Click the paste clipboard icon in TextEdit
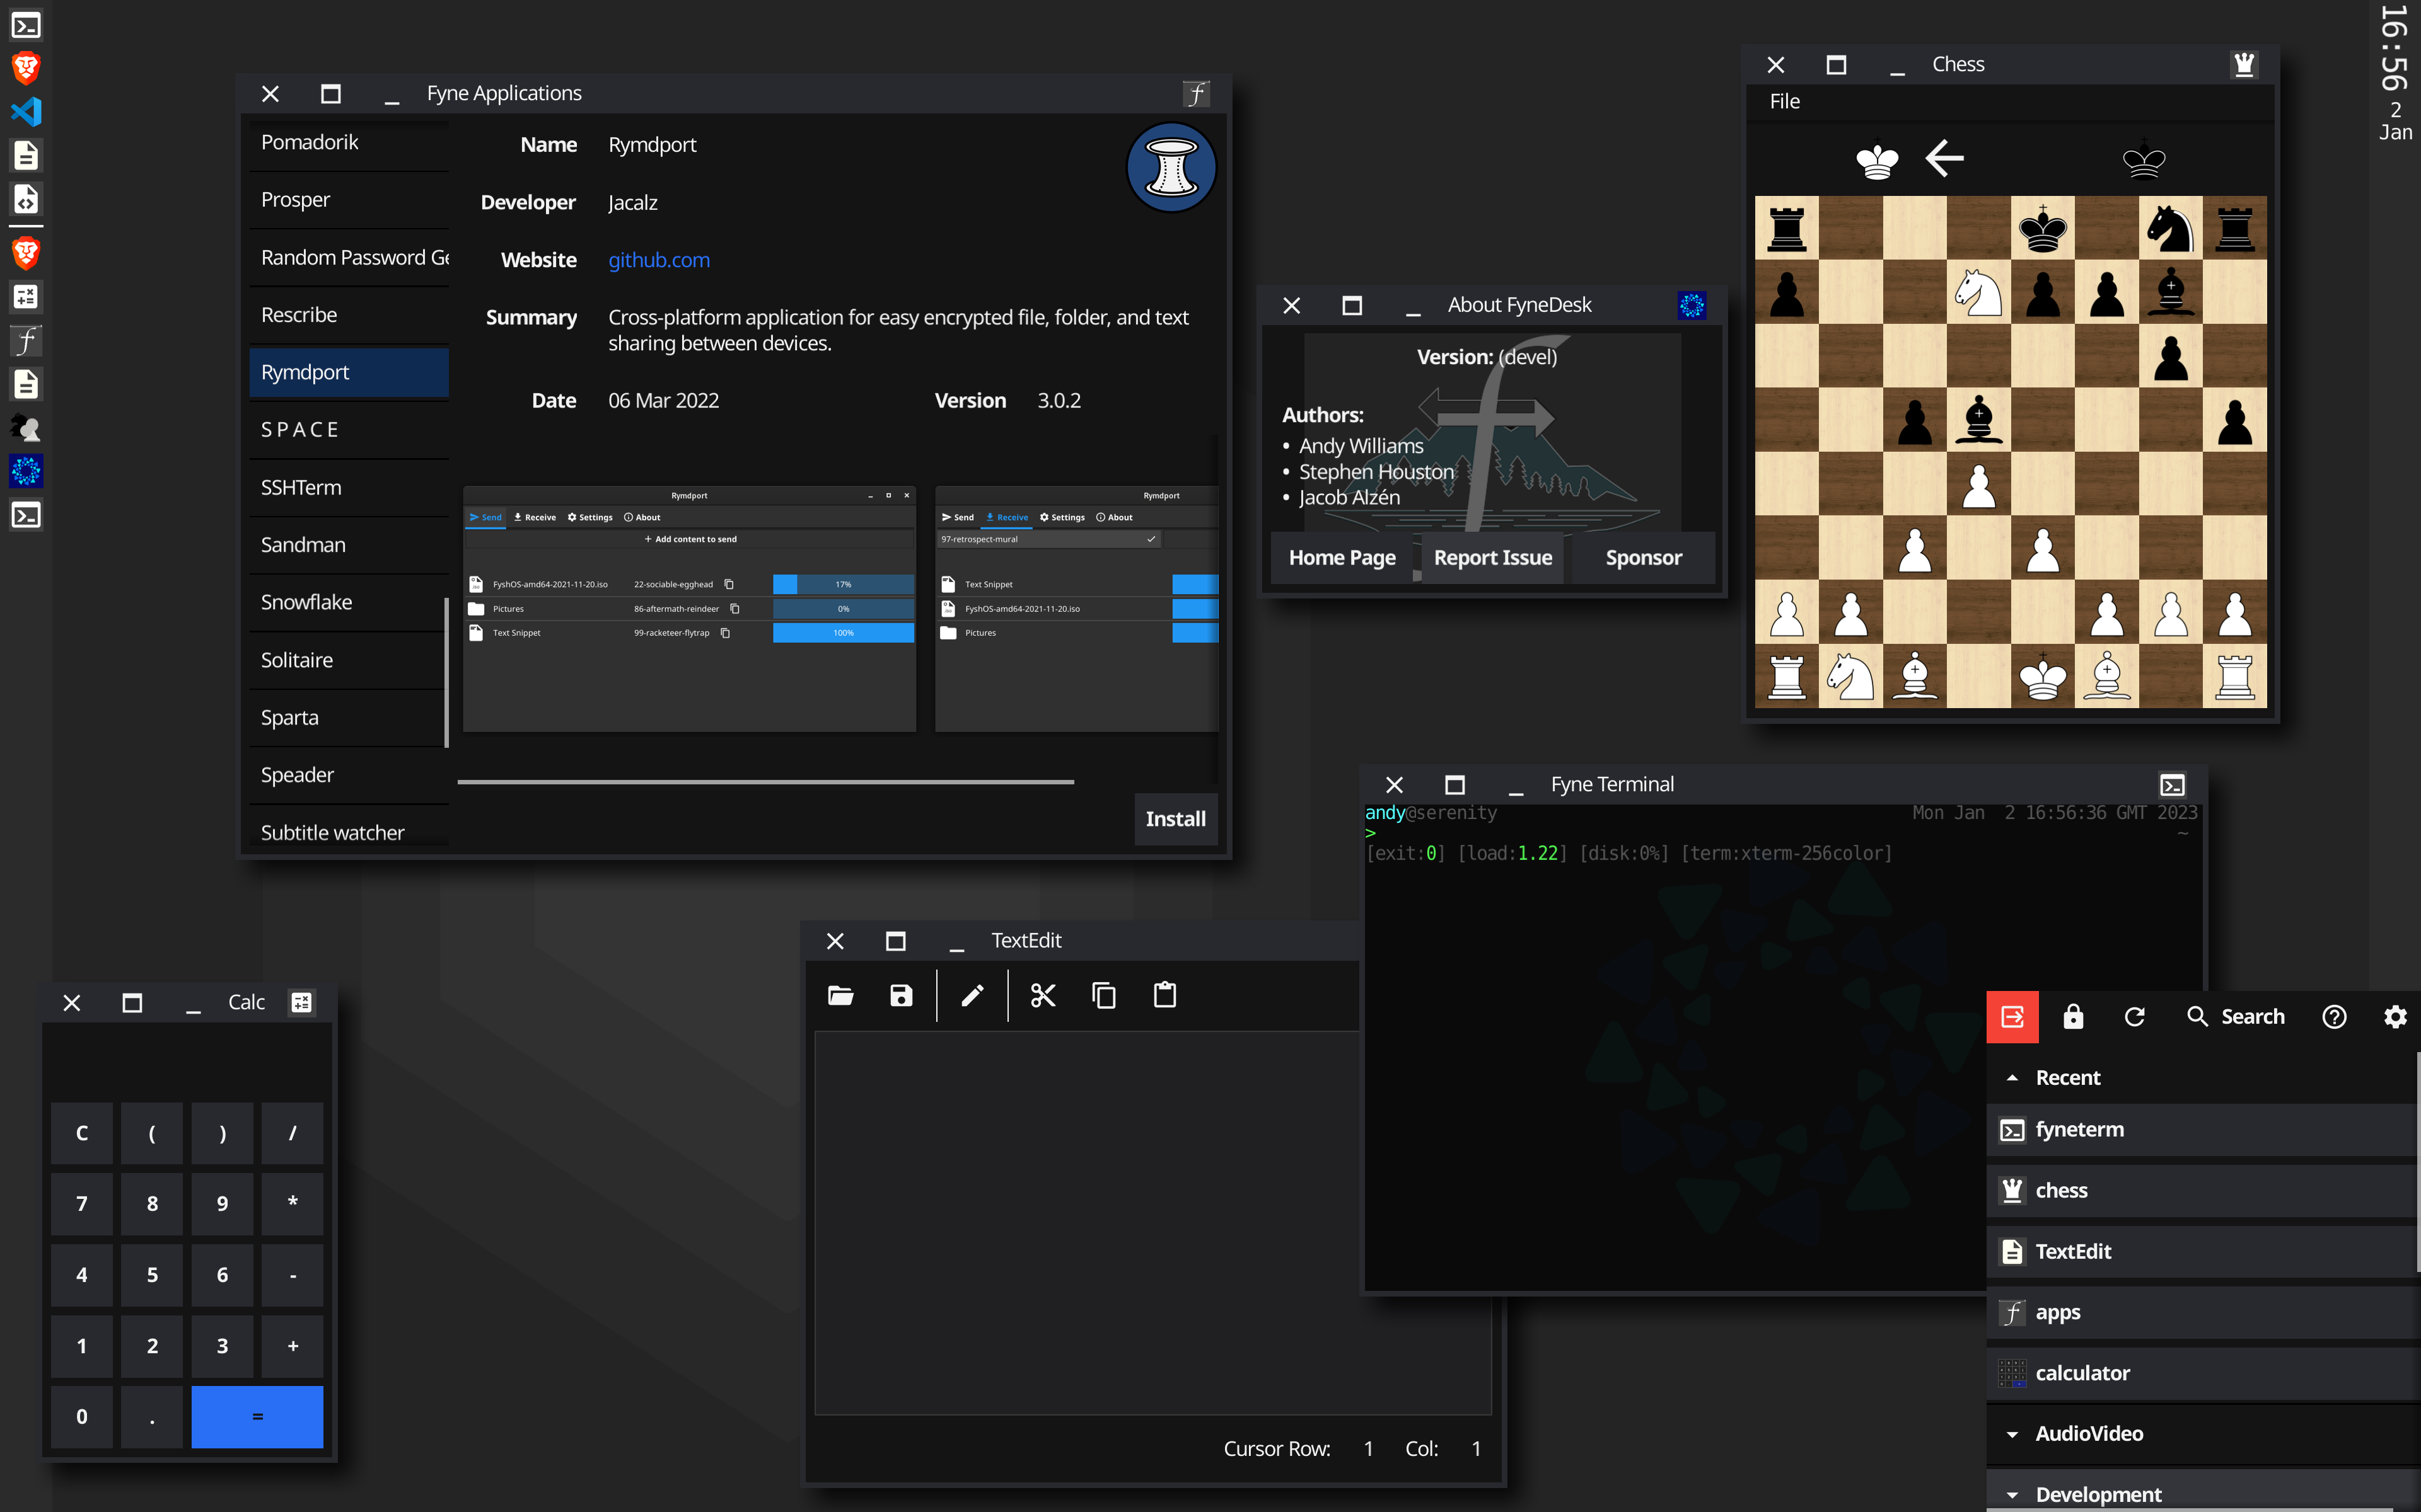The width and height of the screenshot is (2421, 1512). 1164,995
